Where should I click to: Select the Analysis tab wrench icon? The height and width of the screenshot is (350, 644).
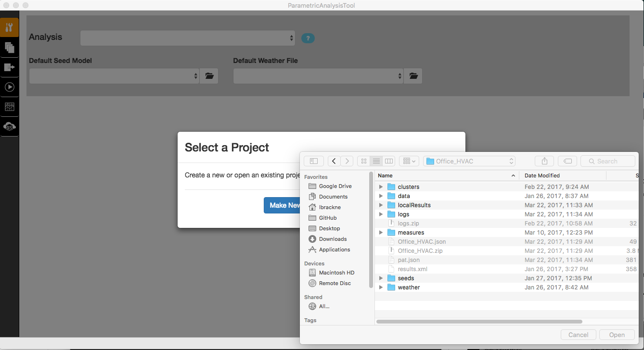[9, 27]
